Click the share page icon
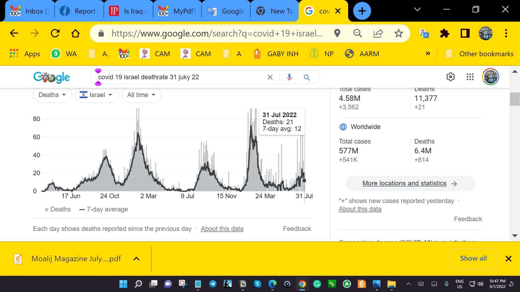 (x=378, y=34)
